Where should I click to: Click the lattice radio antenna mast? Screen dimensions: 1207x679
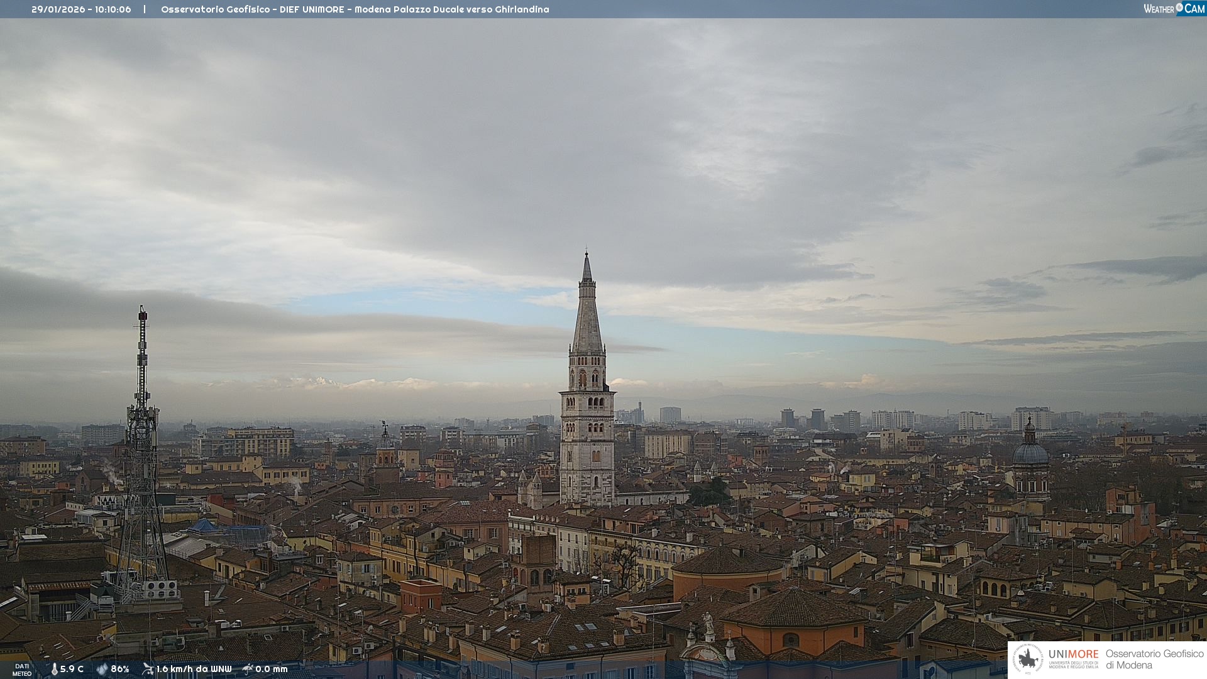click(x=142, y=440)
